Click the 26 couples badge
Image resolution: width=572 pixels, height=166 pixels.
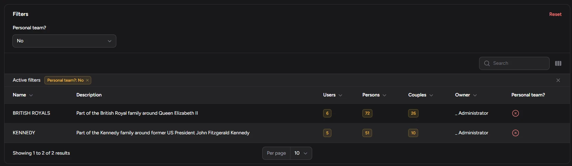413,113
